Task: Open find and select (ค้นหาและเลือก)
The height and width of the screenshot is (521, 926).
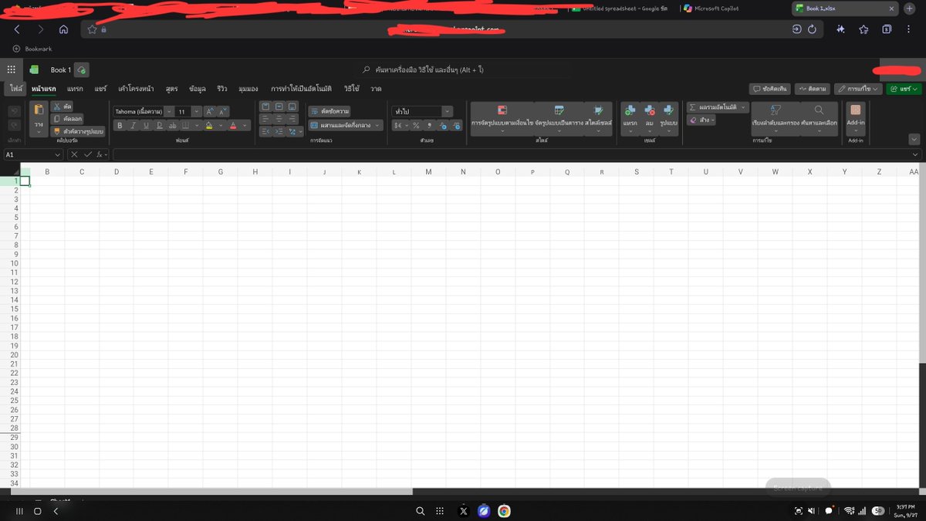Action: tap(819, 118)
